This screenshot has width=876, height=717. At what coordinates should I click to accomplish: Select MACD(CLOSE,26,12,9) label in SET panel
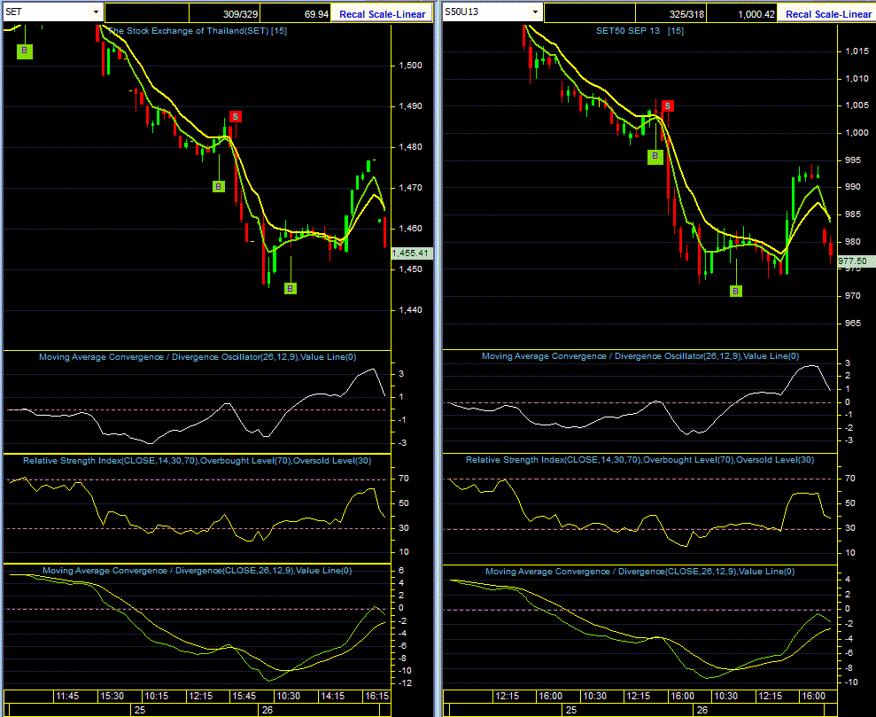pyautogui.click(x=198, y=571)
